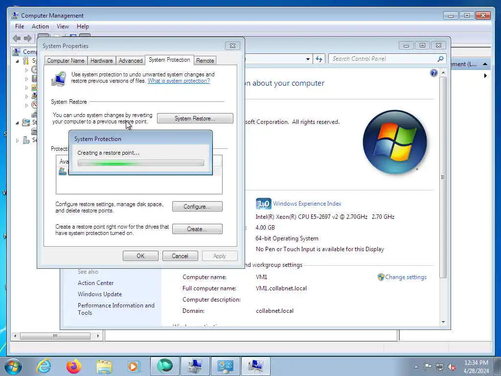Viewport: 501px width, 376px height.
Task: Click the system protection computer icon in dialog
Action: (x=59, y=79)
